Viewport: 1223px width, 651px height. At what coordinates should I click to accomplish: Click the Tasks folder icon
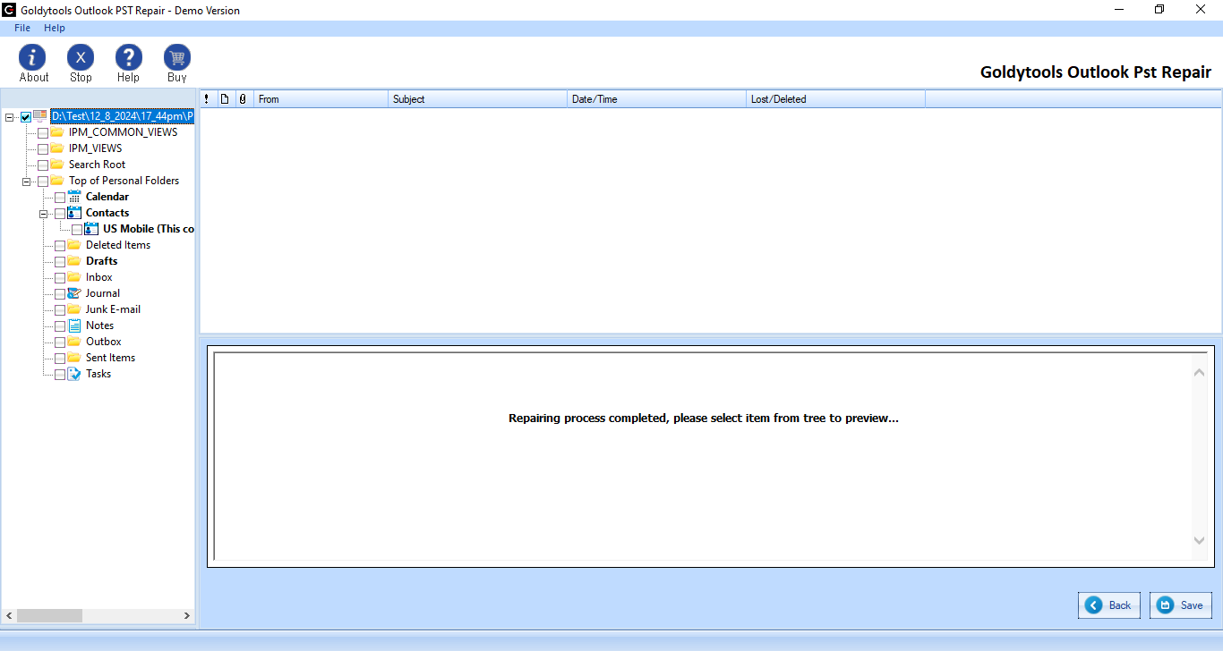(x=75, y=374)
